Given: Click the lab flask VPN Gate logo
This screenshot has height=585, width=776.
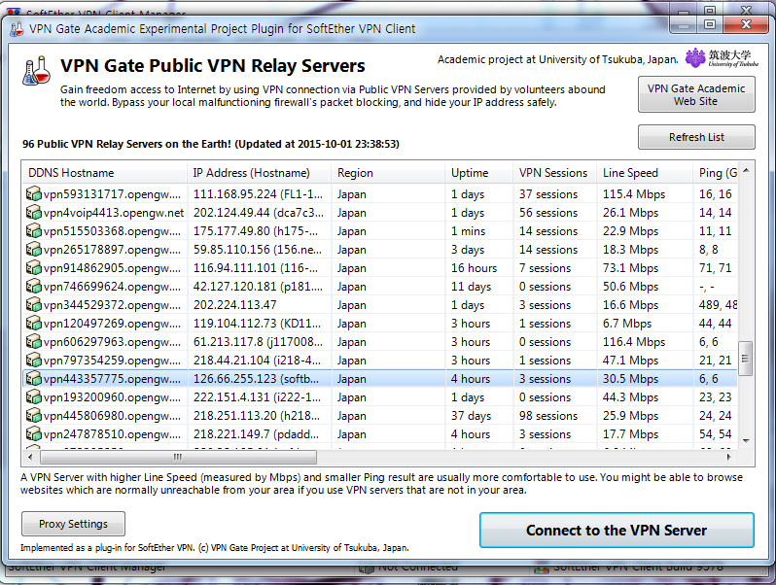Looking at the screenshot, I should [x=36, y=71].
